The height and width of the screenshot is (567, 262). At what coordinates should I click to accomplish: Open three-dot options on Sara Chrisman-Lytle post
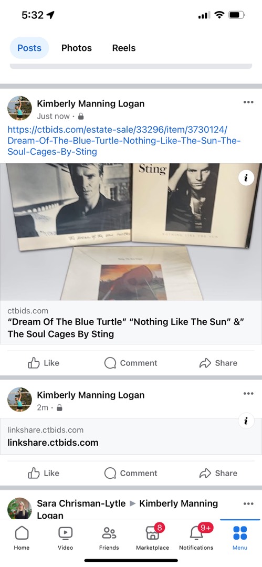click(x=248, y=503)
